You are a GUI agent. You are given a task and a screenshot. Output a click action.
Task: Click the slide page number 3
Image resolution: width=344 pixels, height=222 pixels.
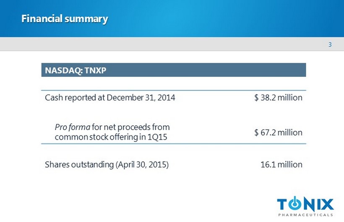[x=330, y=45]
